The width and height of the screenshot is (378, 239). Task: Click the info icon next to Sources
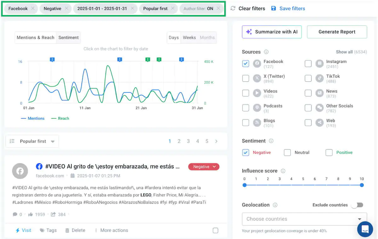(266, 52)
